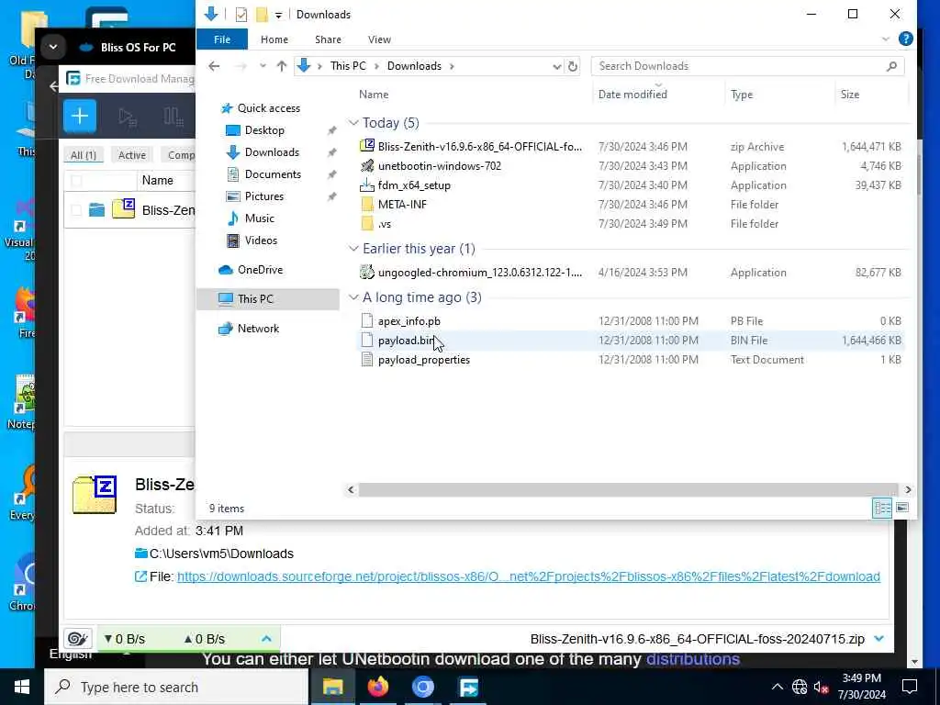The image size is (940, 705).
Task: Open the Share ribbon tab
Action: pyautogui.click(x=328, y=39)
